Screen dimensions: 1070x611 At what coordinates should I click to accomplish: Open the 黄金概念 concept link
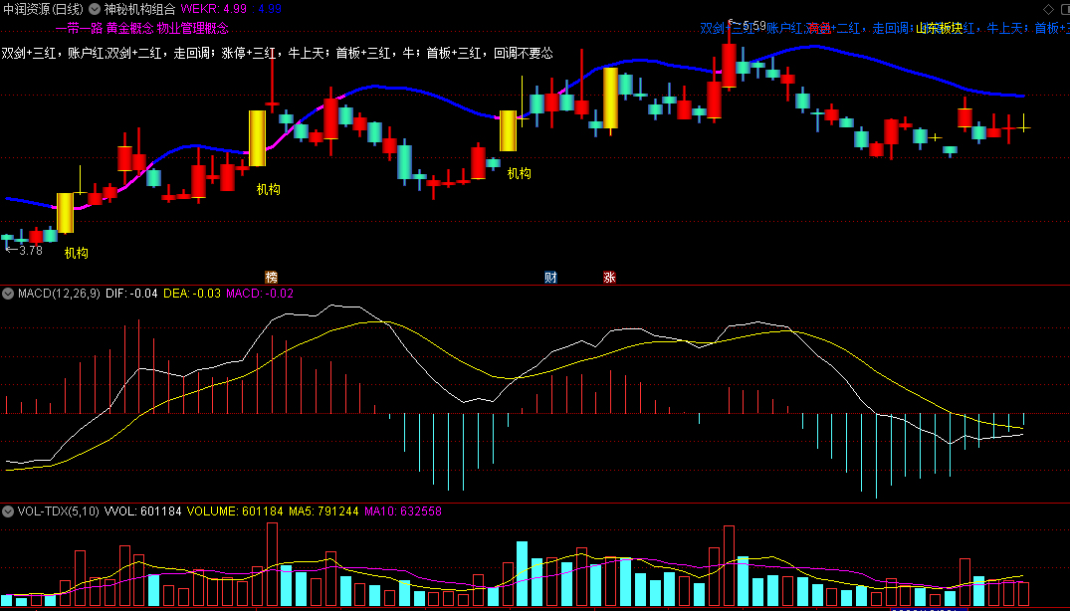129,29
